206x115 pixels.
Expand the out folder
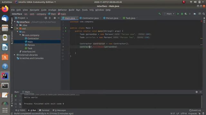[17, 28]
